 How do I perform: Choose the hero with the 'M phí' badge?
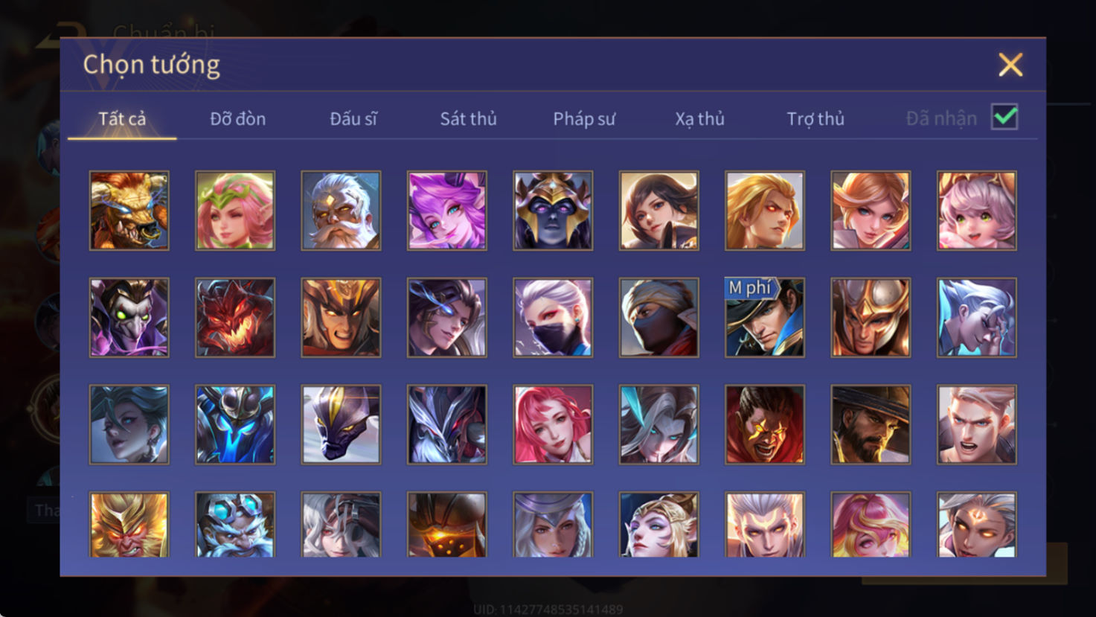[x=765, y=318]
